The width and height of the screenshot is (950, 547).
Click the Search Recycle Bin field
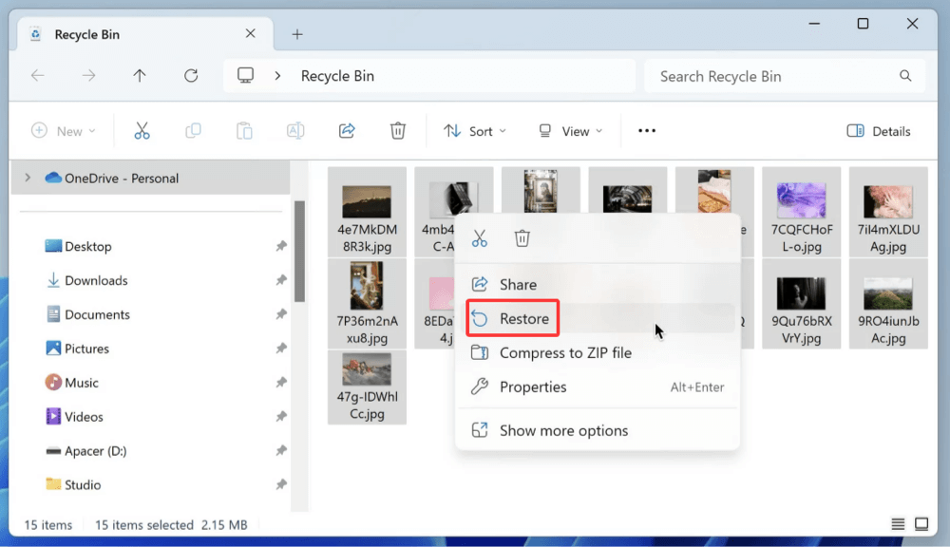(x=774, y=76)
